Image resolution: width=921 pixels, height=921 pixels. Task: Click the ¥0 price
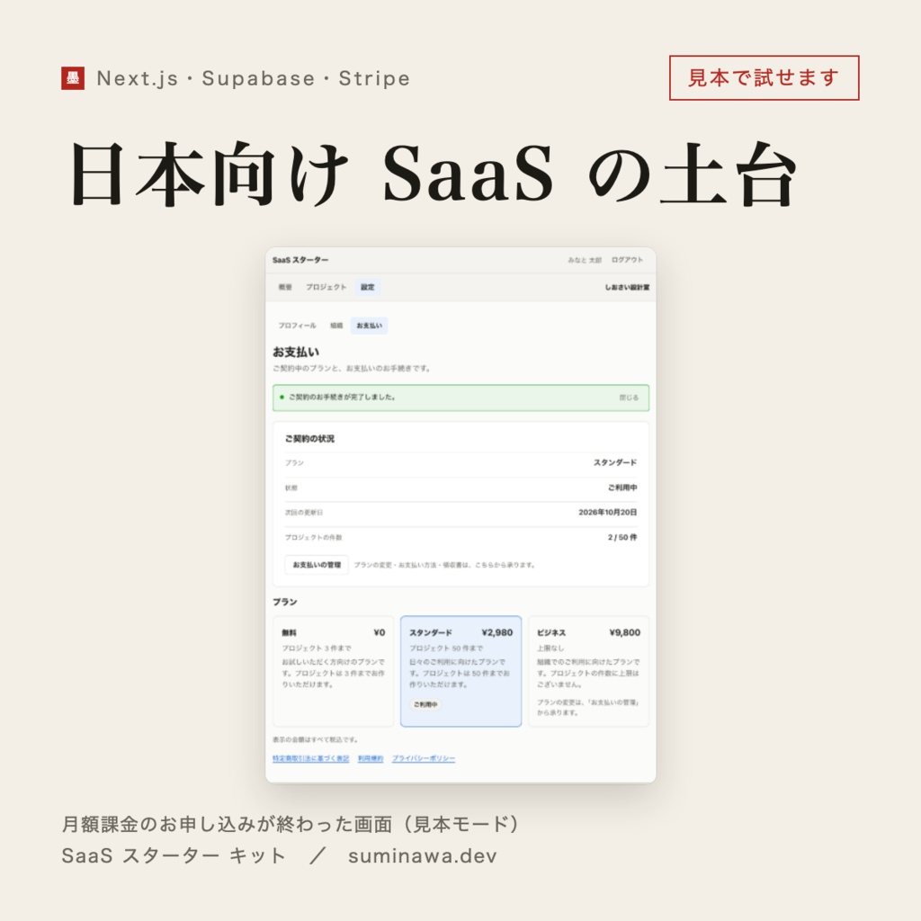(x=380, y=632)
